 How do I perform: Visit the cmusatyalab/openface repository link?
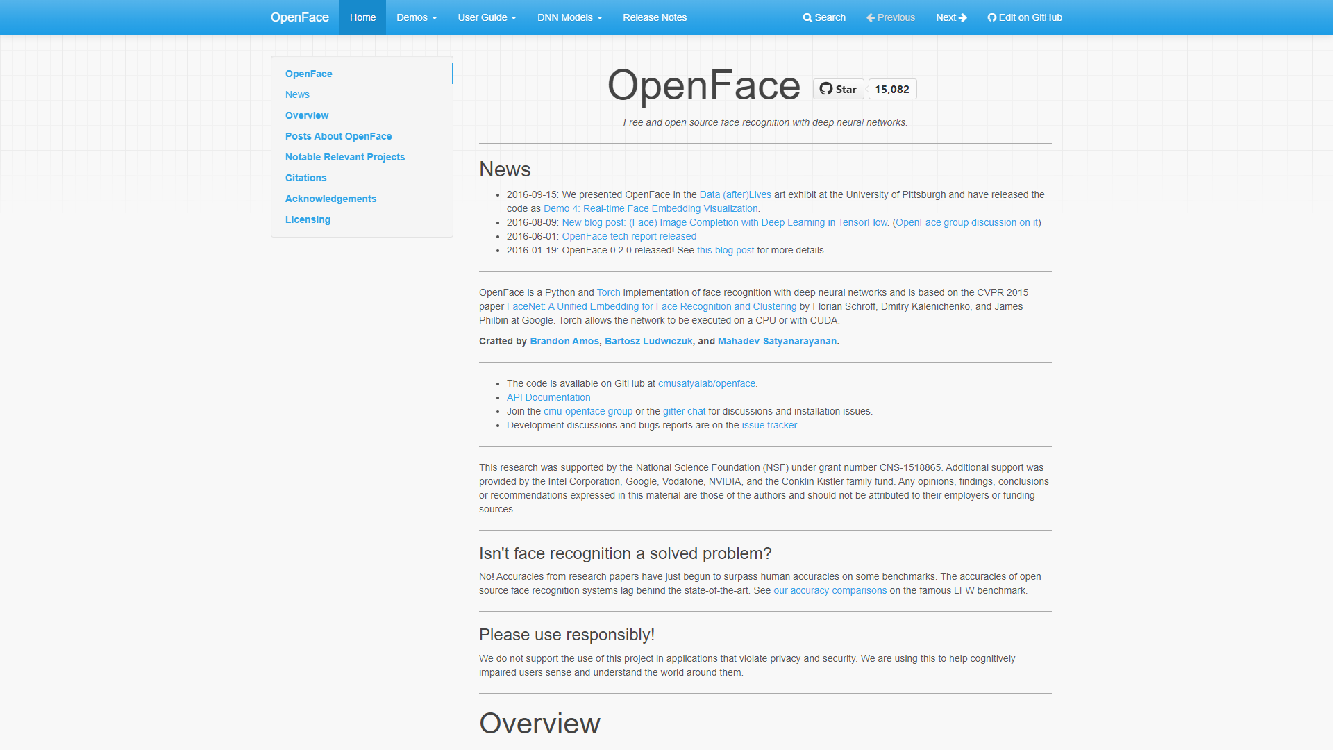coord(706,383)
